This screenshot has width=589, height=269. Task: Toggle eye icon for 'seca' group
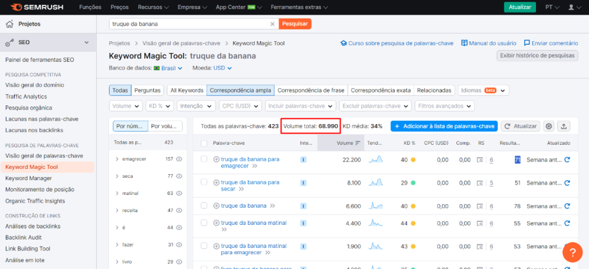(179, 176)
